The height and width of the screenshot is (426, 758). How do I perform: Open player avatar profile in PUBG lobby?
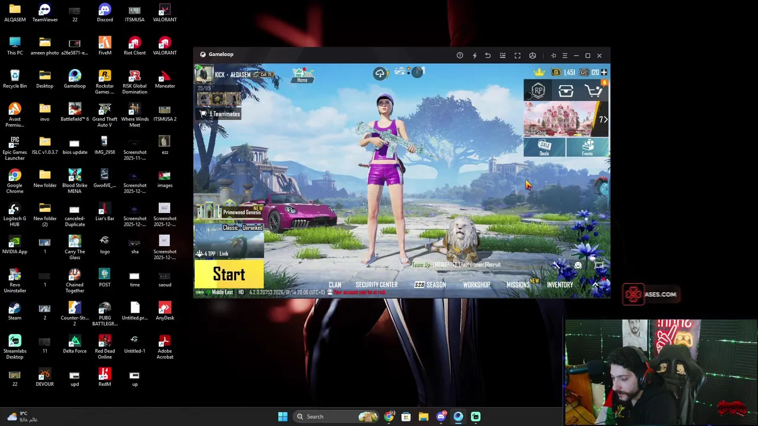coord(204,75)
